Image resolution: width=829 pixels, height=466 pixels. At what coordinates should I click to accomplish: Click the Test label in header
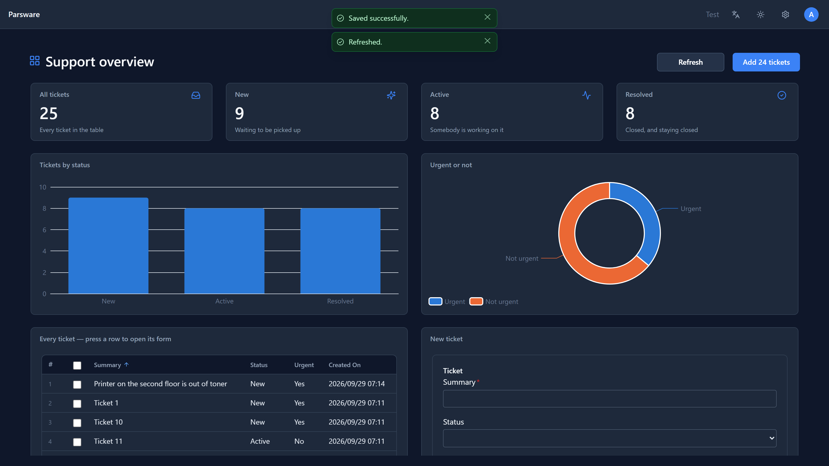pyautogui.click(x=712, y=14)
